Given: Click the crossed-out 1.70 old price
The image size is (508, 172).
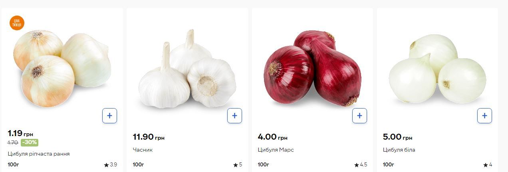Looking at the screenshot, I should point(13,142).
